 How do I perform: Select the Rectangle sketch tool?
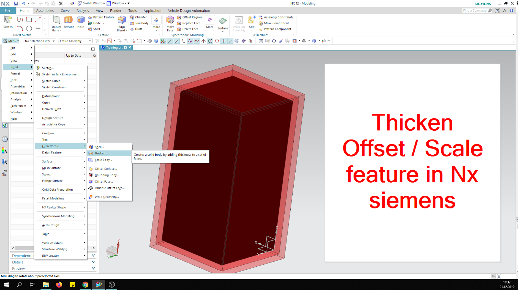coord(29,20)
